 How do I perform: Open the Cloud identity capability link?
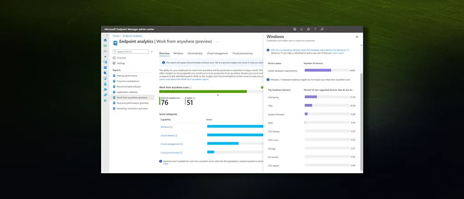pos(168,136)
